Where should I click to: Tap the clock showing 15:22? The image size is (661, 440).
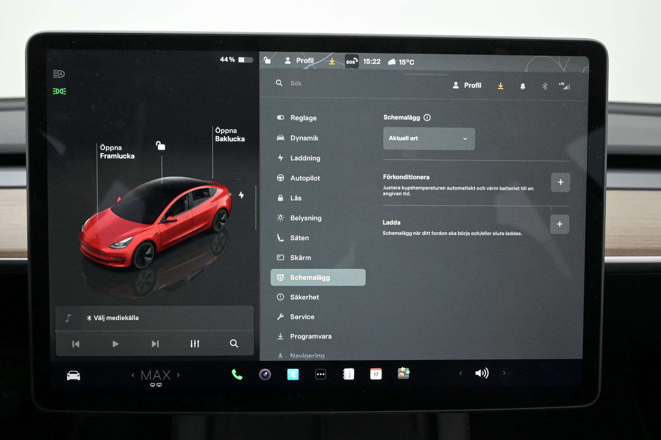point(371,61)
